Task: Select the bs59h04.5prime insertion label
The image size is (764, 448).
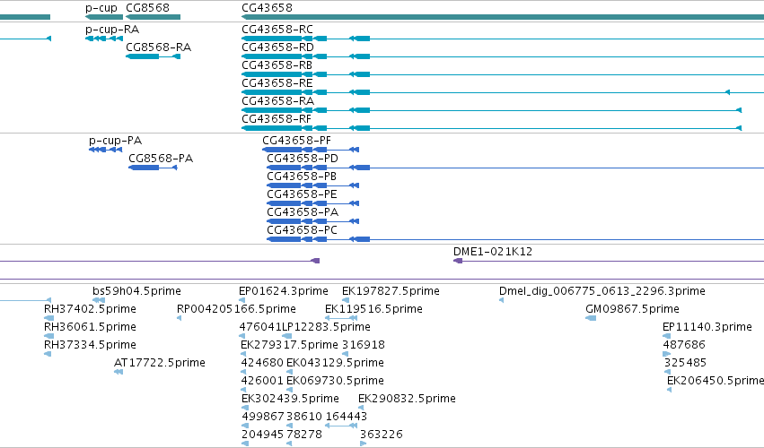Action: click(x=137, y=291)
